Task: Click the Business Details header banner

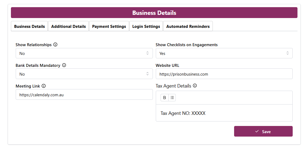Action: click(154, 13)
